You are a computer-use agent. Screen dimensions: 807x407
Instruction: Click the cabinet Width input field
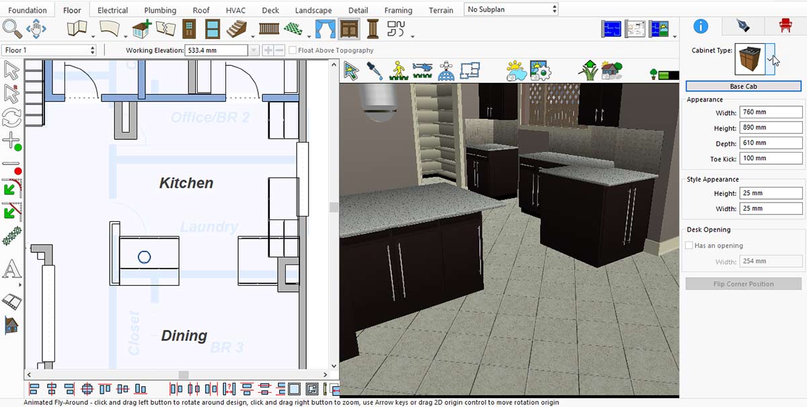pyautogui.click(x=771, y=112)
